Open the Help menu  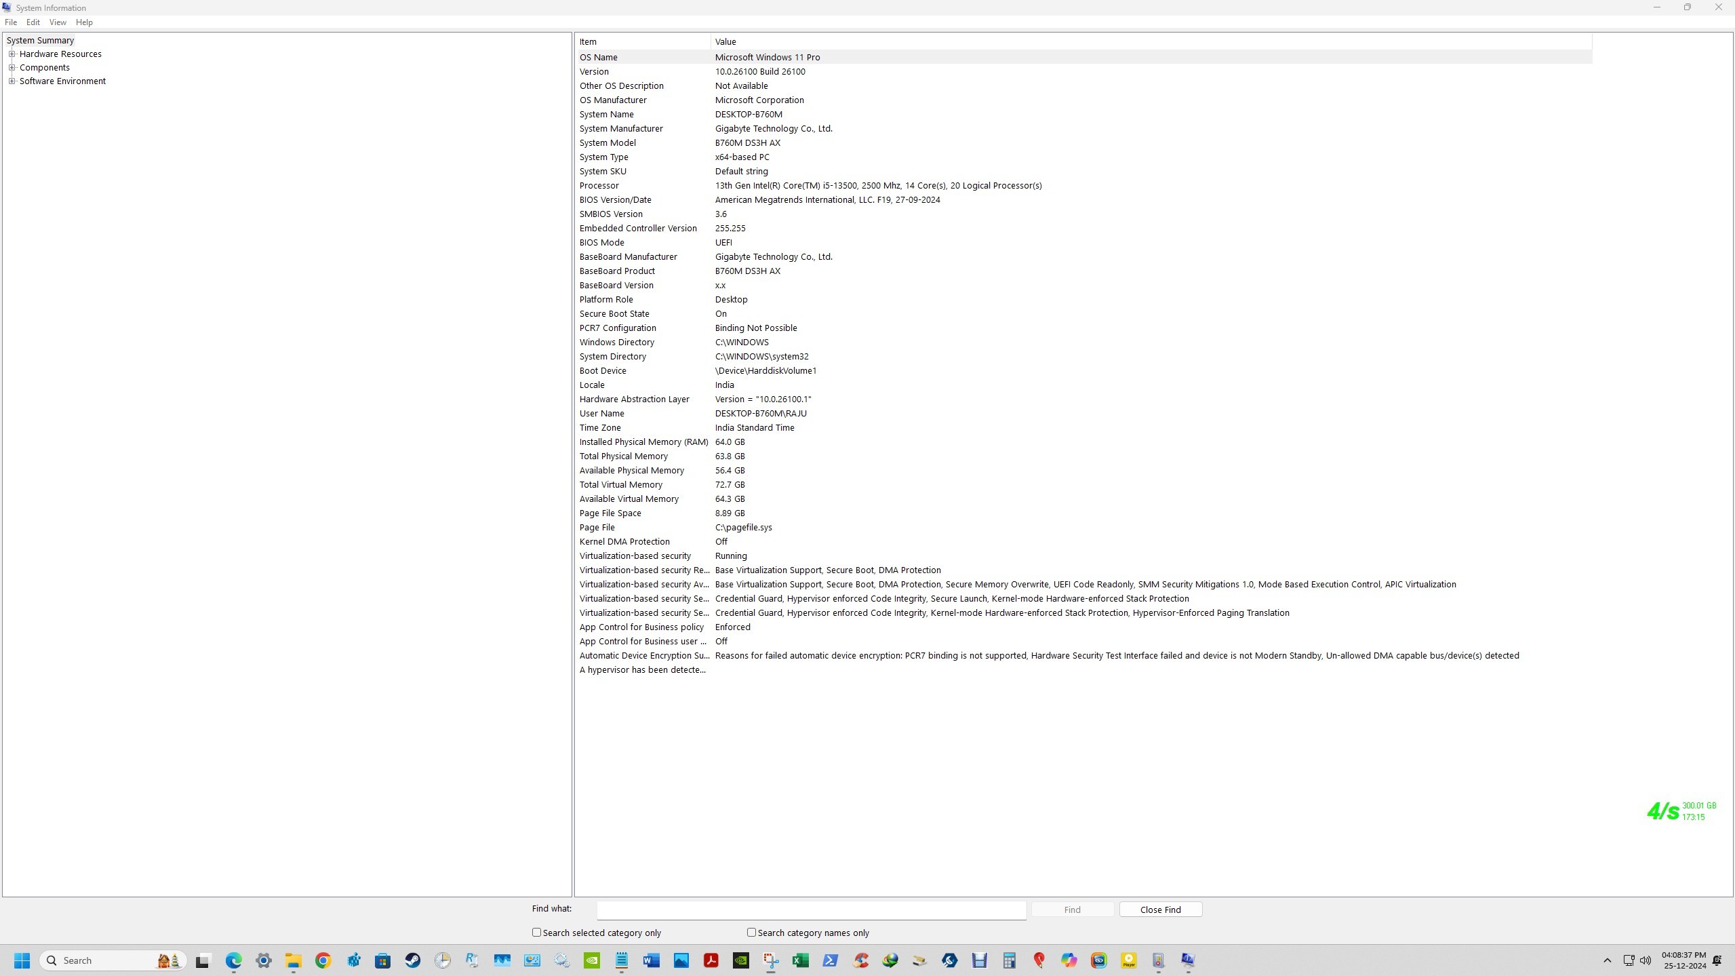[x=84, y=22]
